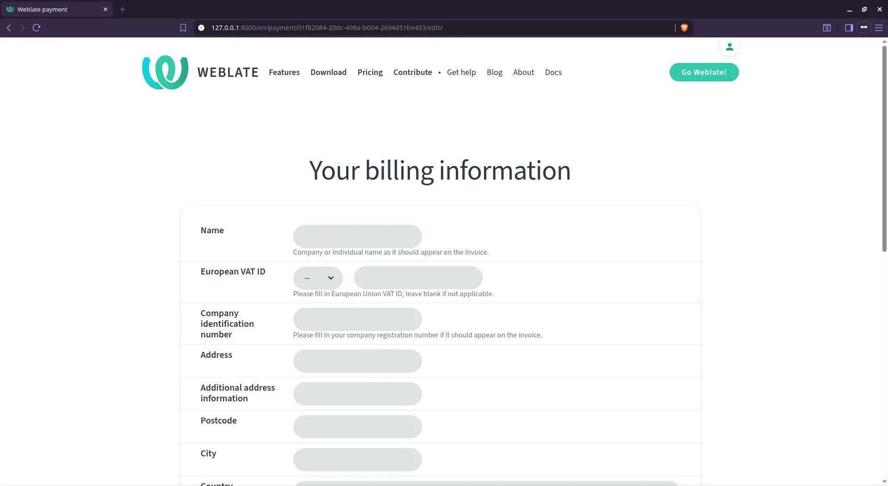Open the glasses icon in toolbar
888x486 pixels.
[863, 27]
